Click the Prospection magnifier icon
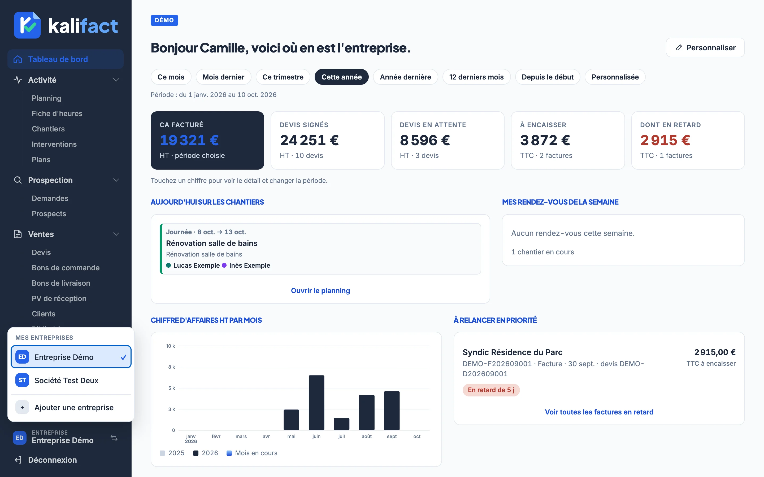 (18, 180)
